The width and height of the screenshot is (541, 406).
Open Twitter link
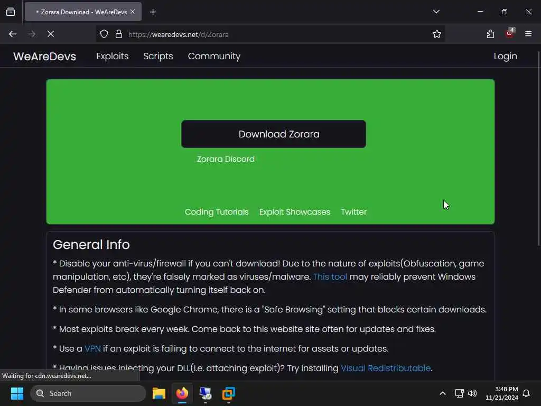point(353,212)
